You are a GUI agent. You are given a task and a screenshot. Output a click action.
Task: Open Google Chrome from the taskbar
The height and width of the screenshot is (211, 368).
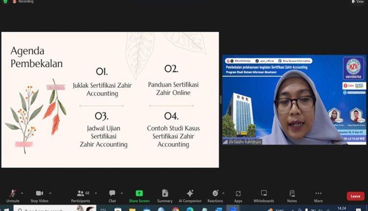pos(176,209)
